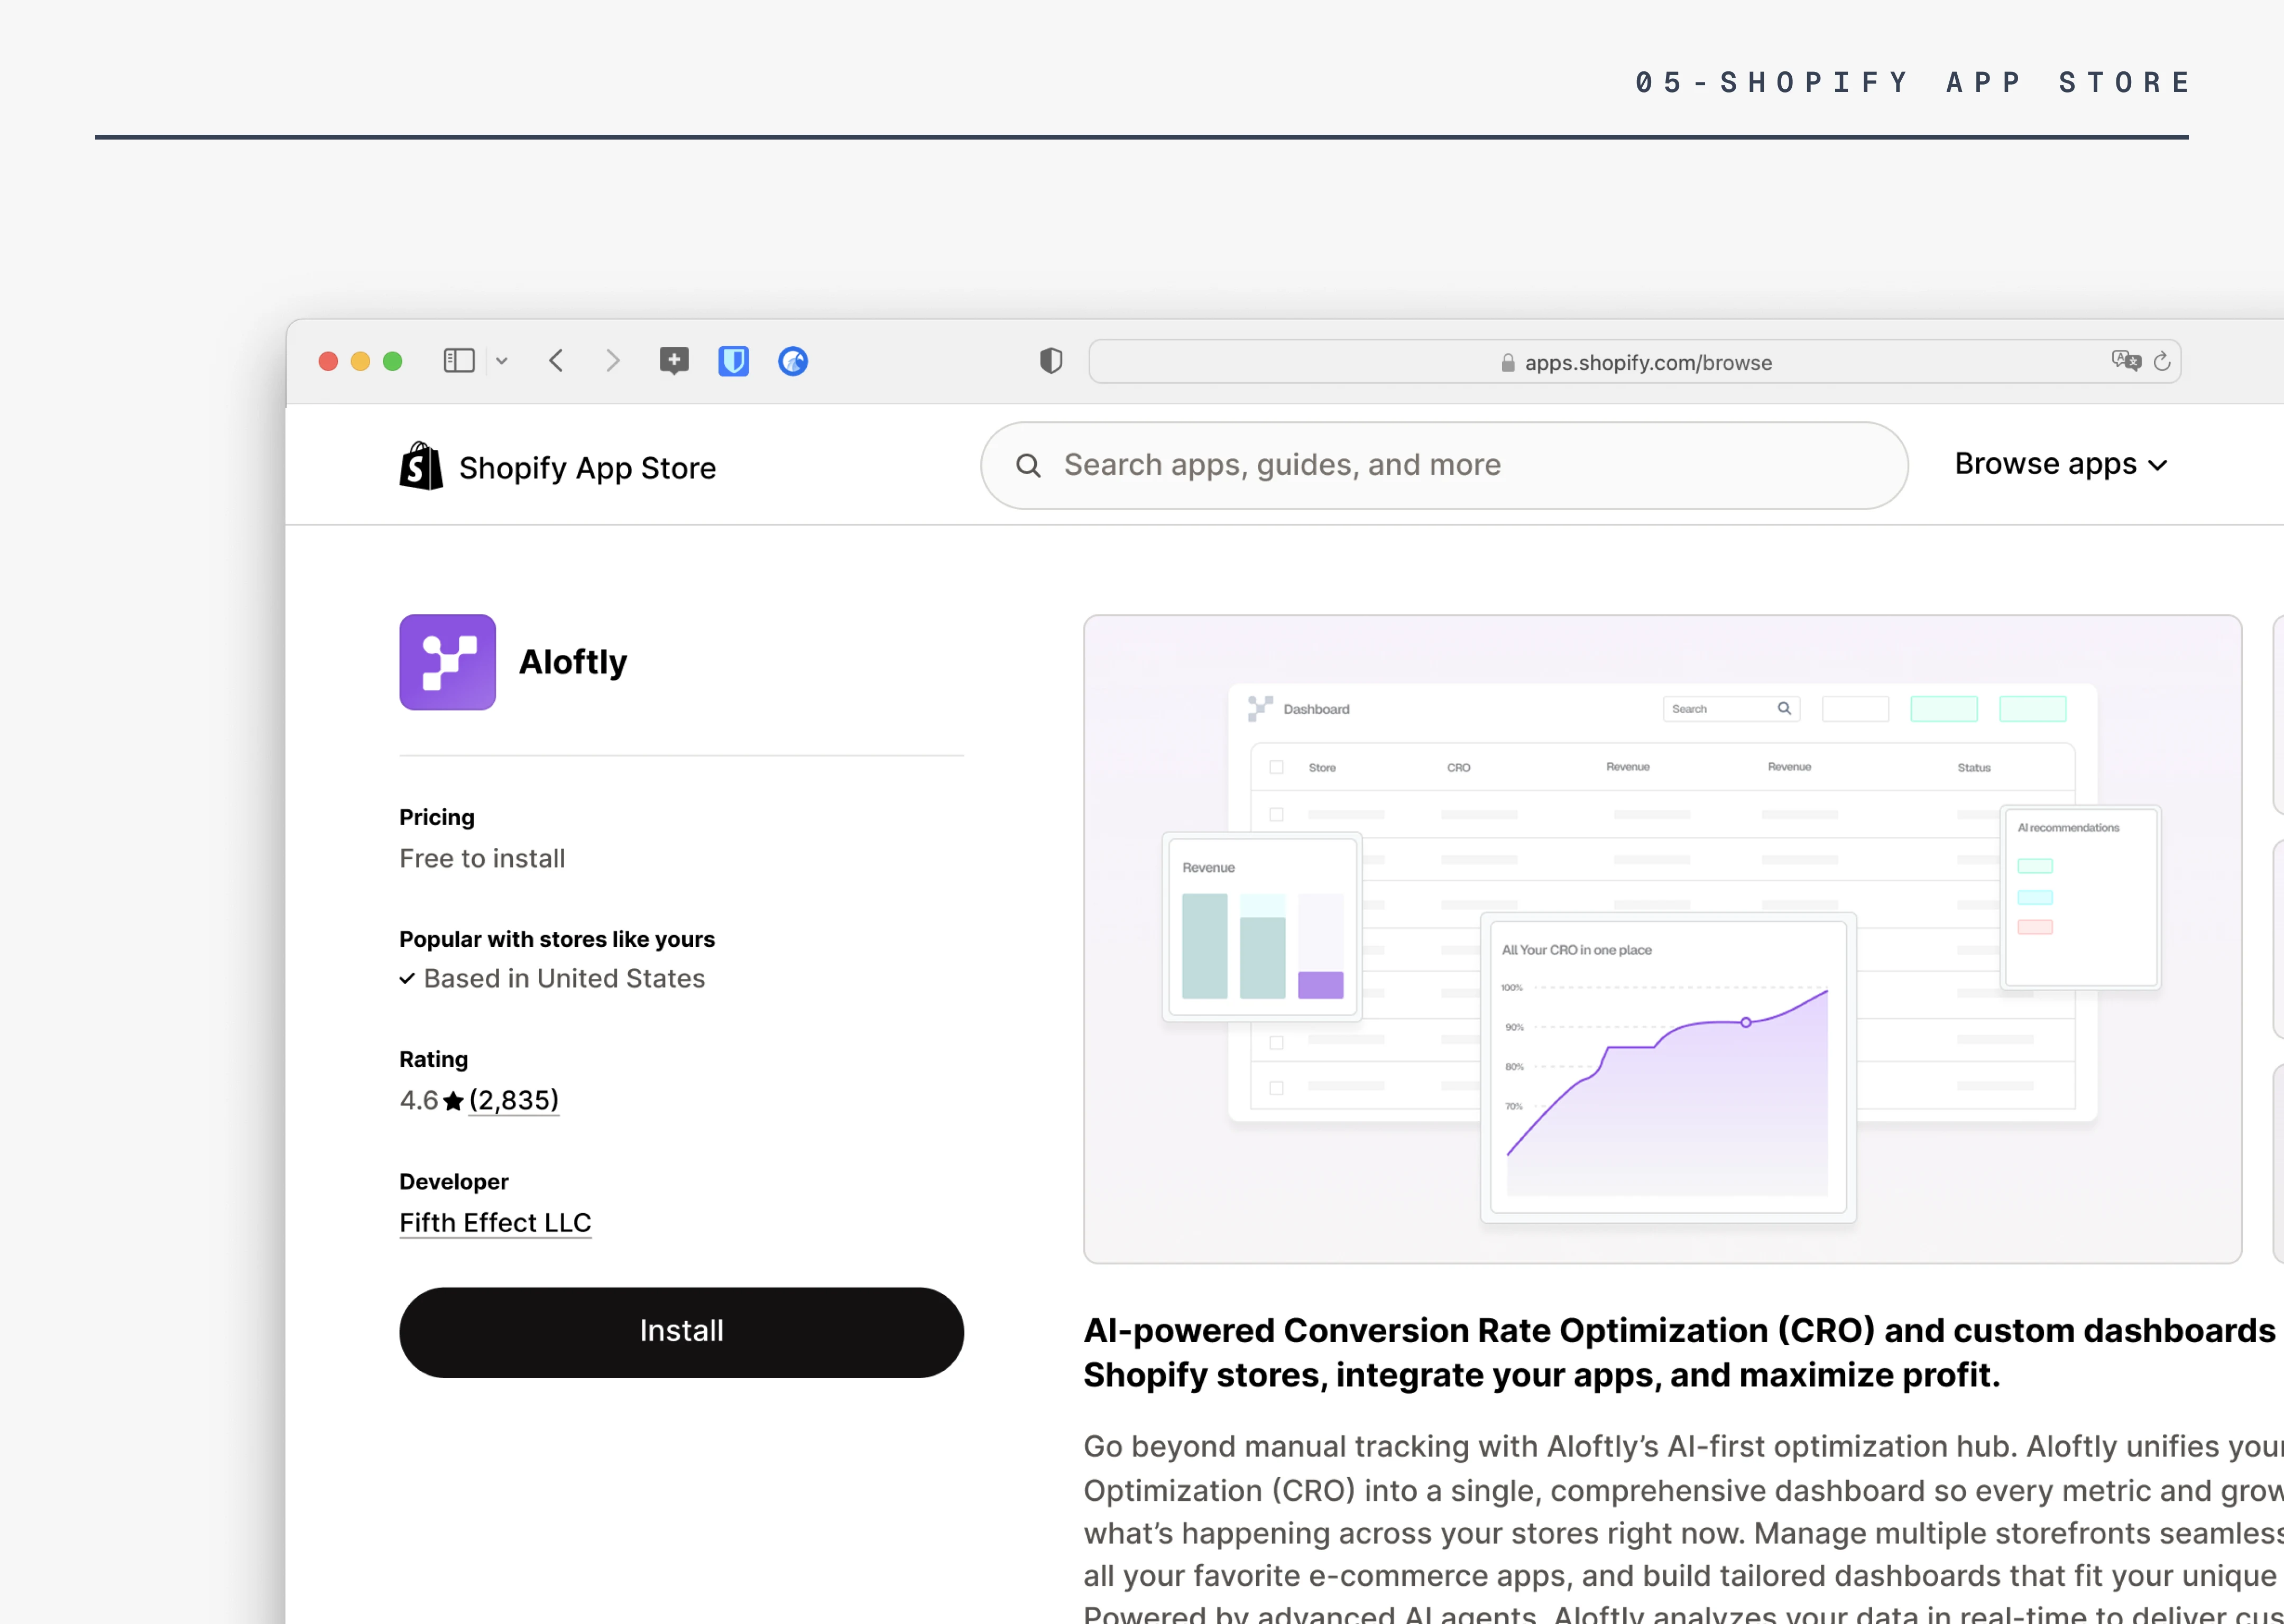Reload the page with the refresh icon

(x=2162, y=361)
